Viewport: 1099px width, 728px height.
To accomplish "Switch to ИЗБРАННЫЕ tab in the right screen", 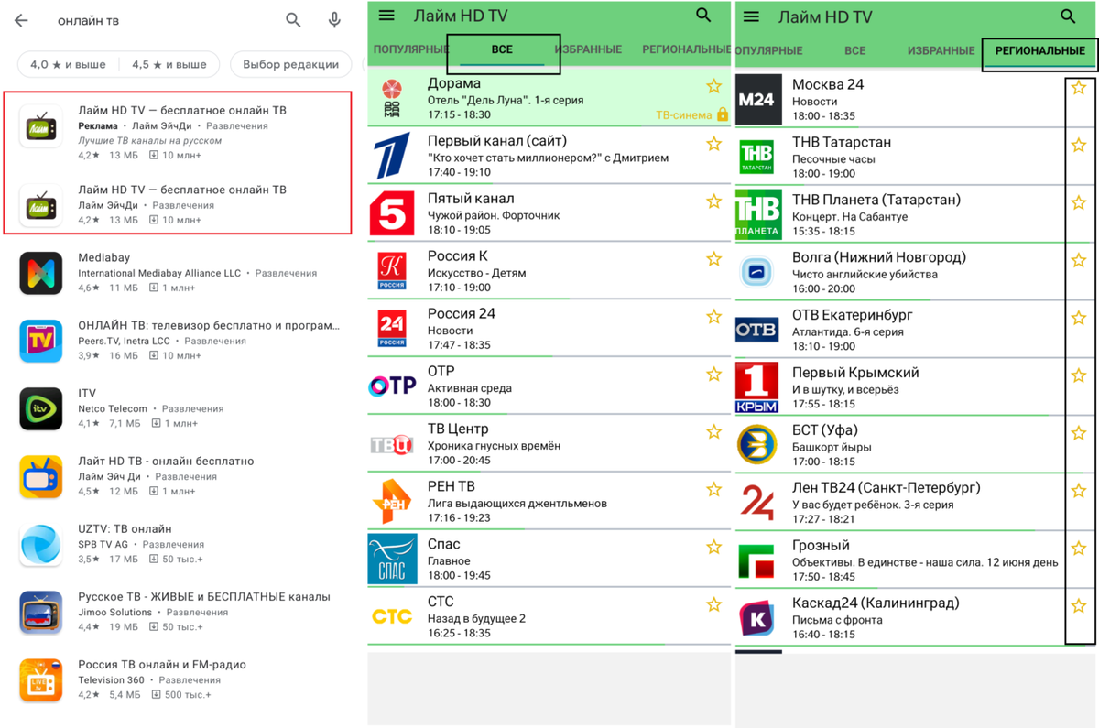I will pos(941,51).
